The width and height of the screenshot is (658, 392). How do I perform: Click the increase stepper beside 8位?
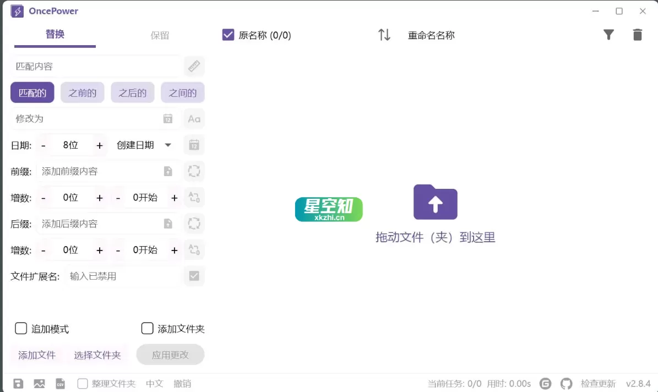(100, 145)
